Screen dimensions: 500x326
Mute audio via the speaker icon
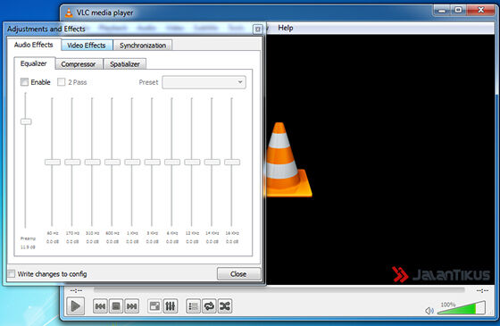[429, 311]
